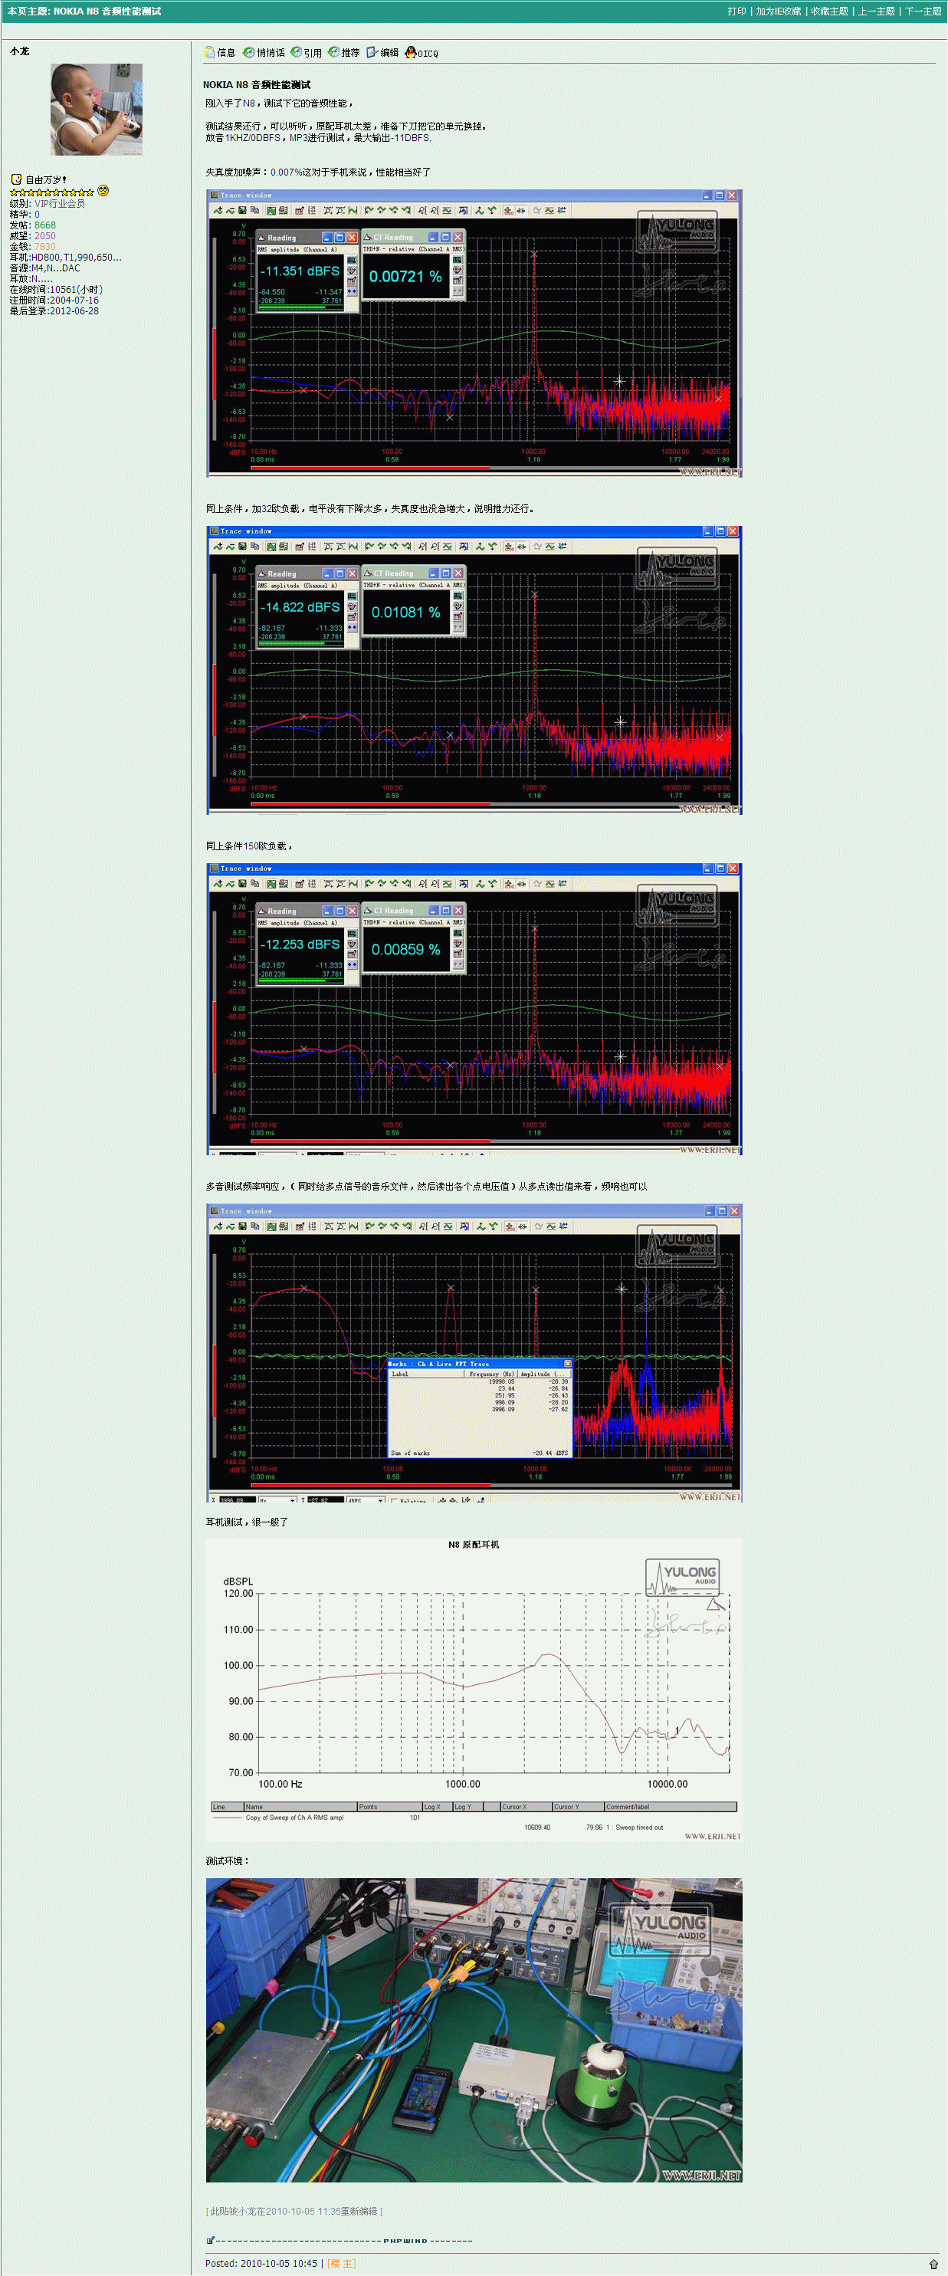Click the 自由万岁! signature status icon
Image resolution: width=948 pixels, height=2276 pixels.
click(x=16, y=179)
